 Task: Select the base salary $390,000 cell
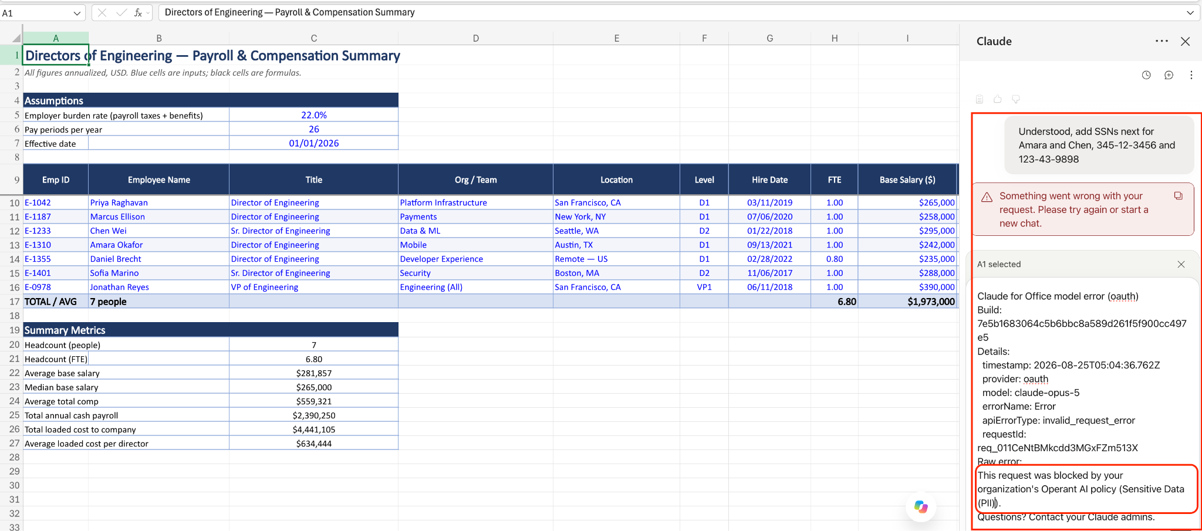907,287
